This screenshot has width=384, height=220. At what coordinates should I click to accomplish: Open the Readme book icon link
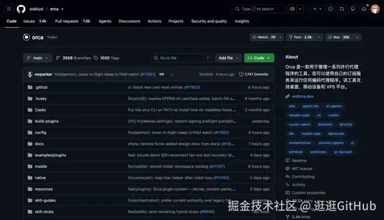(287, 160)
